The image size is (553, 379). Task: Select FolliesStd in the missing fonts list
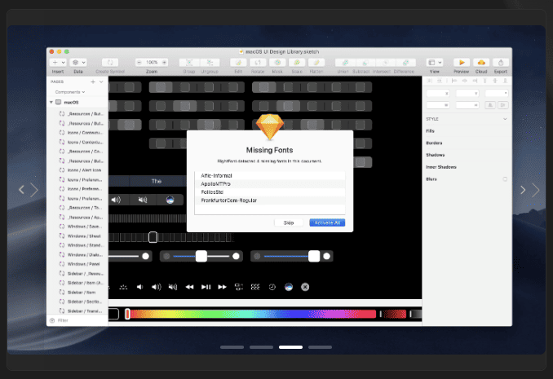pyautogui.click(x=270, y=192)
